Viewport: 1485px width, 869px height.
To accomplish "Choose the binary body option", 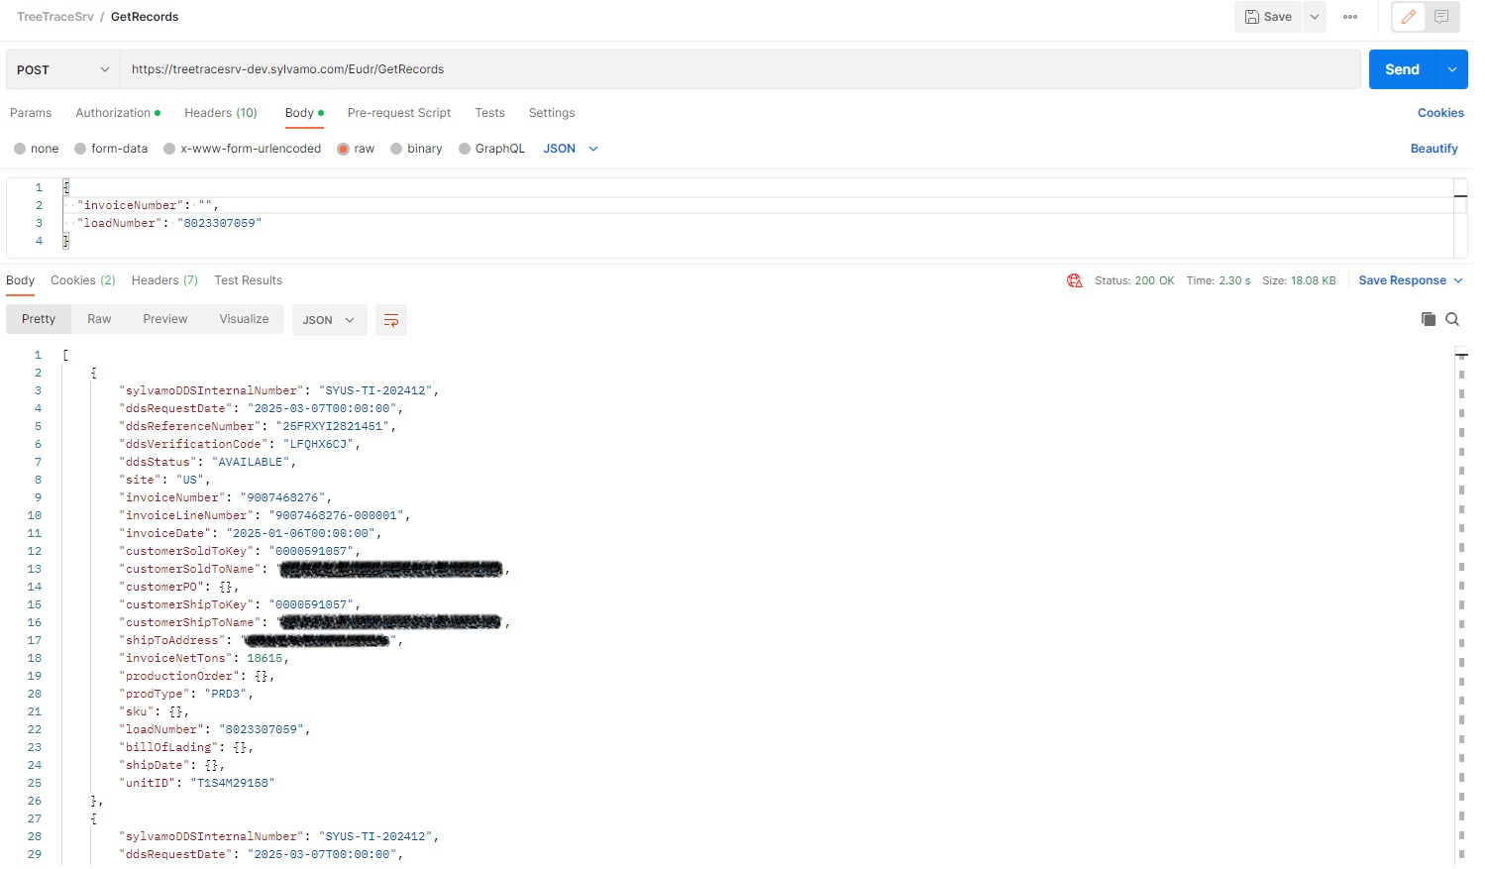I will pos(396,149).
